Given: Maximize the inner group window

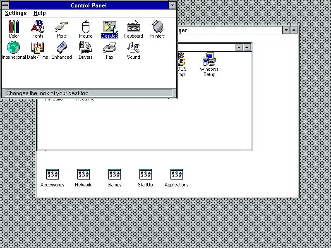Looking at the screenshot, I should click(247, 48).
